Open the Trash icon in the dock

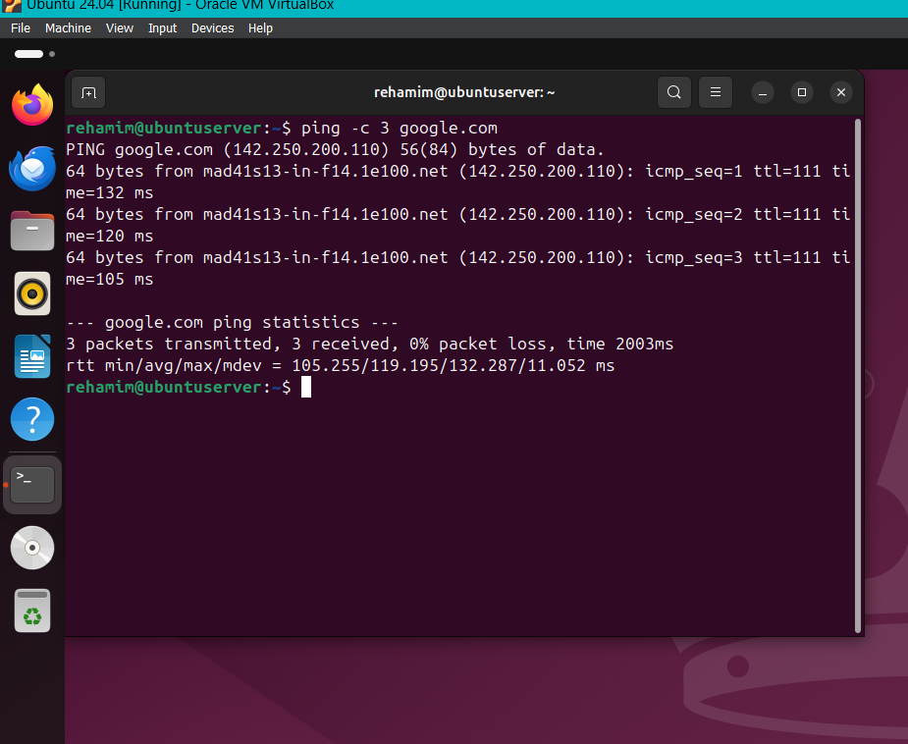[32, 611]
